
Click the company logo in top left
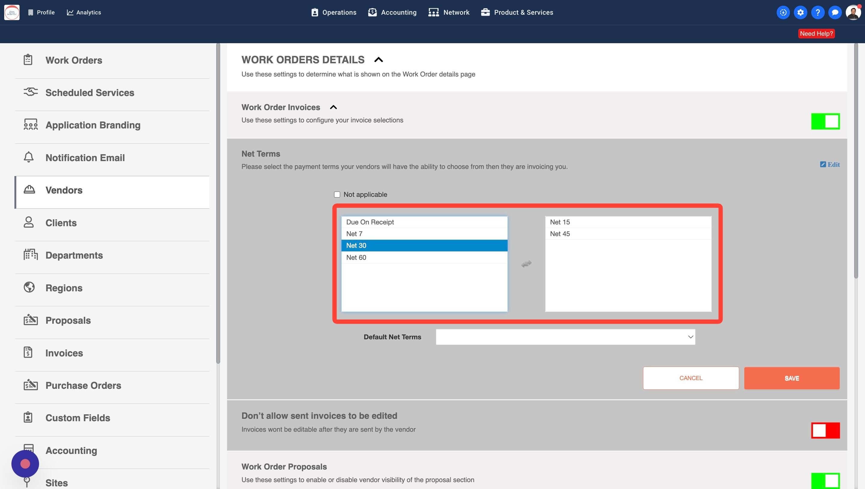coord(12,12)
